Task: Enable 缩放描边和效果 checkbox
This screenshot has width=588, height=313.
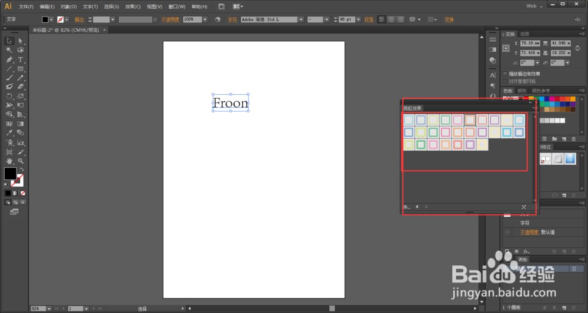Action: coord(505,74)
